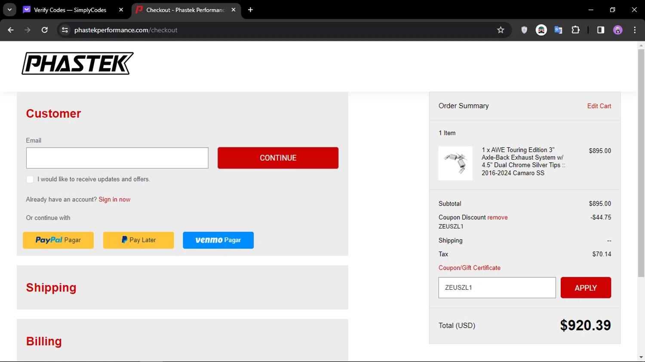Click the page vertical scrollbar
The height and width of the screenshot is (362, 645).
tap(641, 163)
